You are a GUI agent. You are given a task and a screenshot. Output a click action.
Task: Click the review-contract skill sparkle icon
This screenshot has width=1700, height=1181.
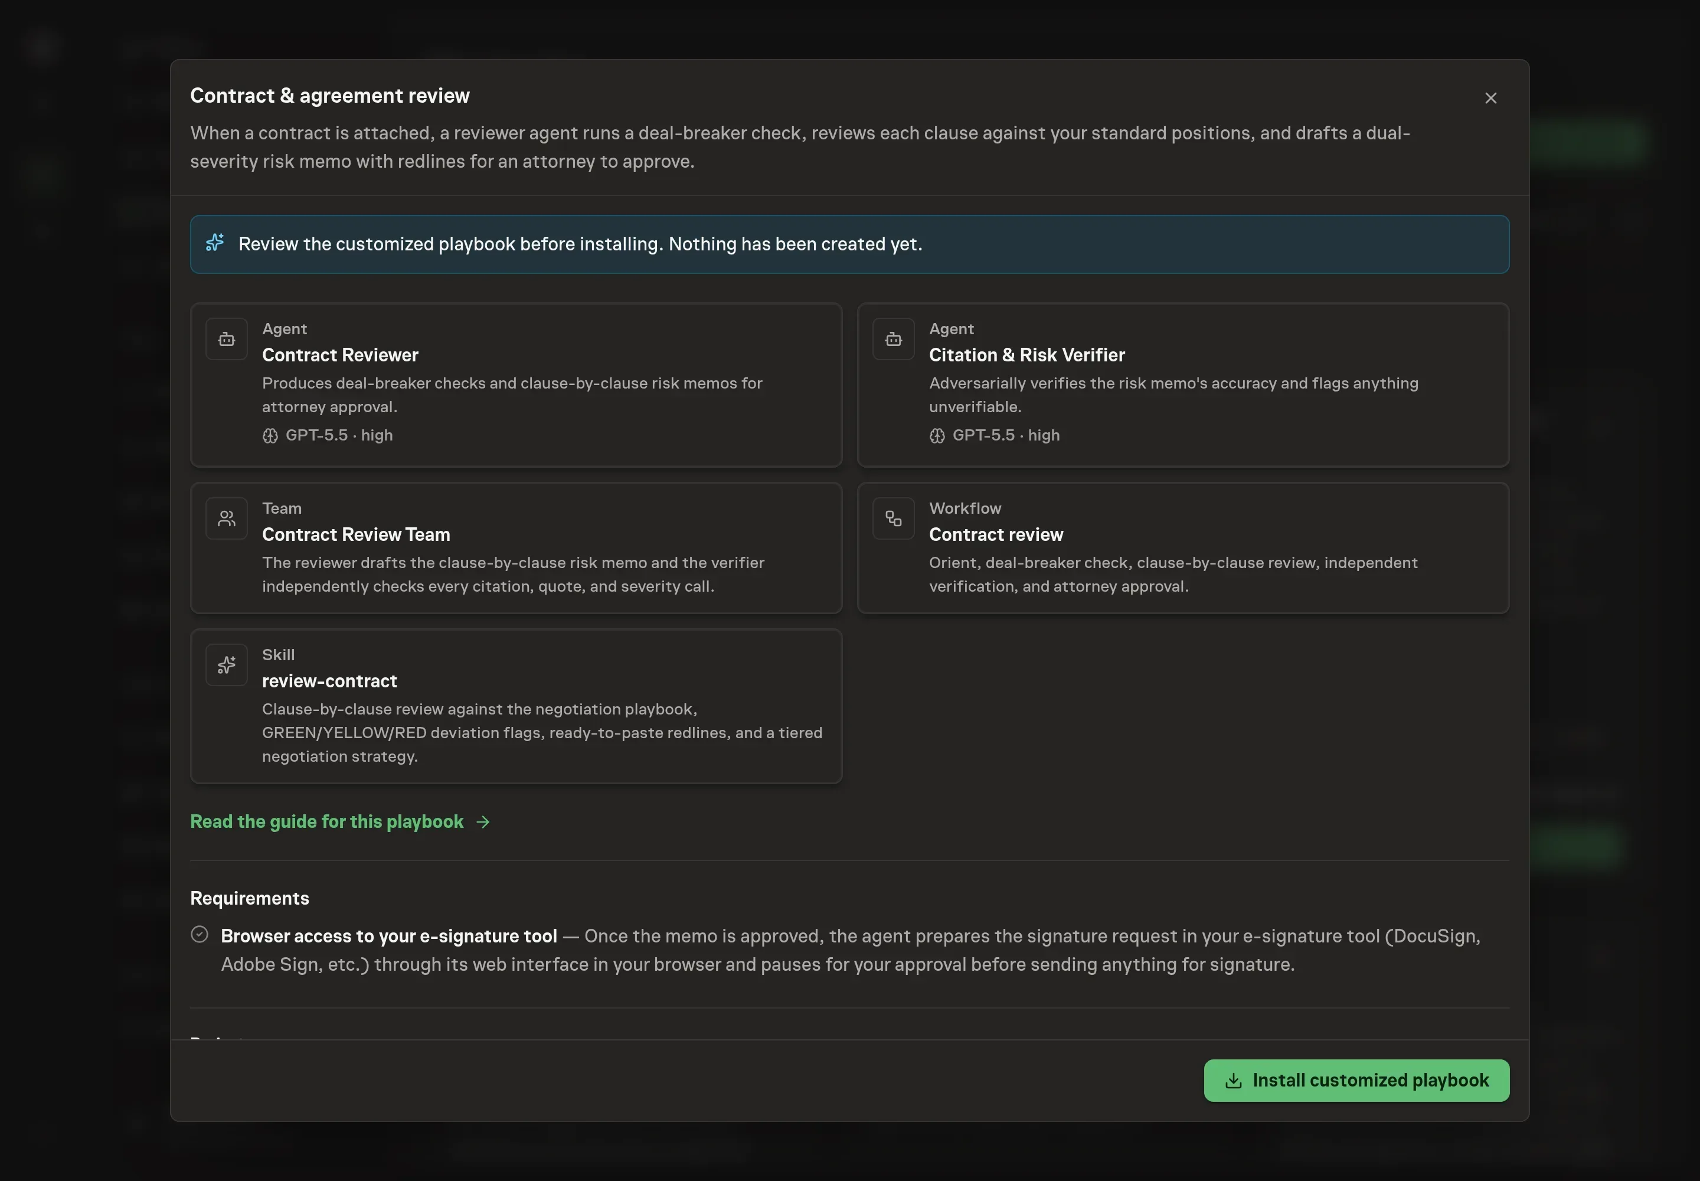[226, 664]
